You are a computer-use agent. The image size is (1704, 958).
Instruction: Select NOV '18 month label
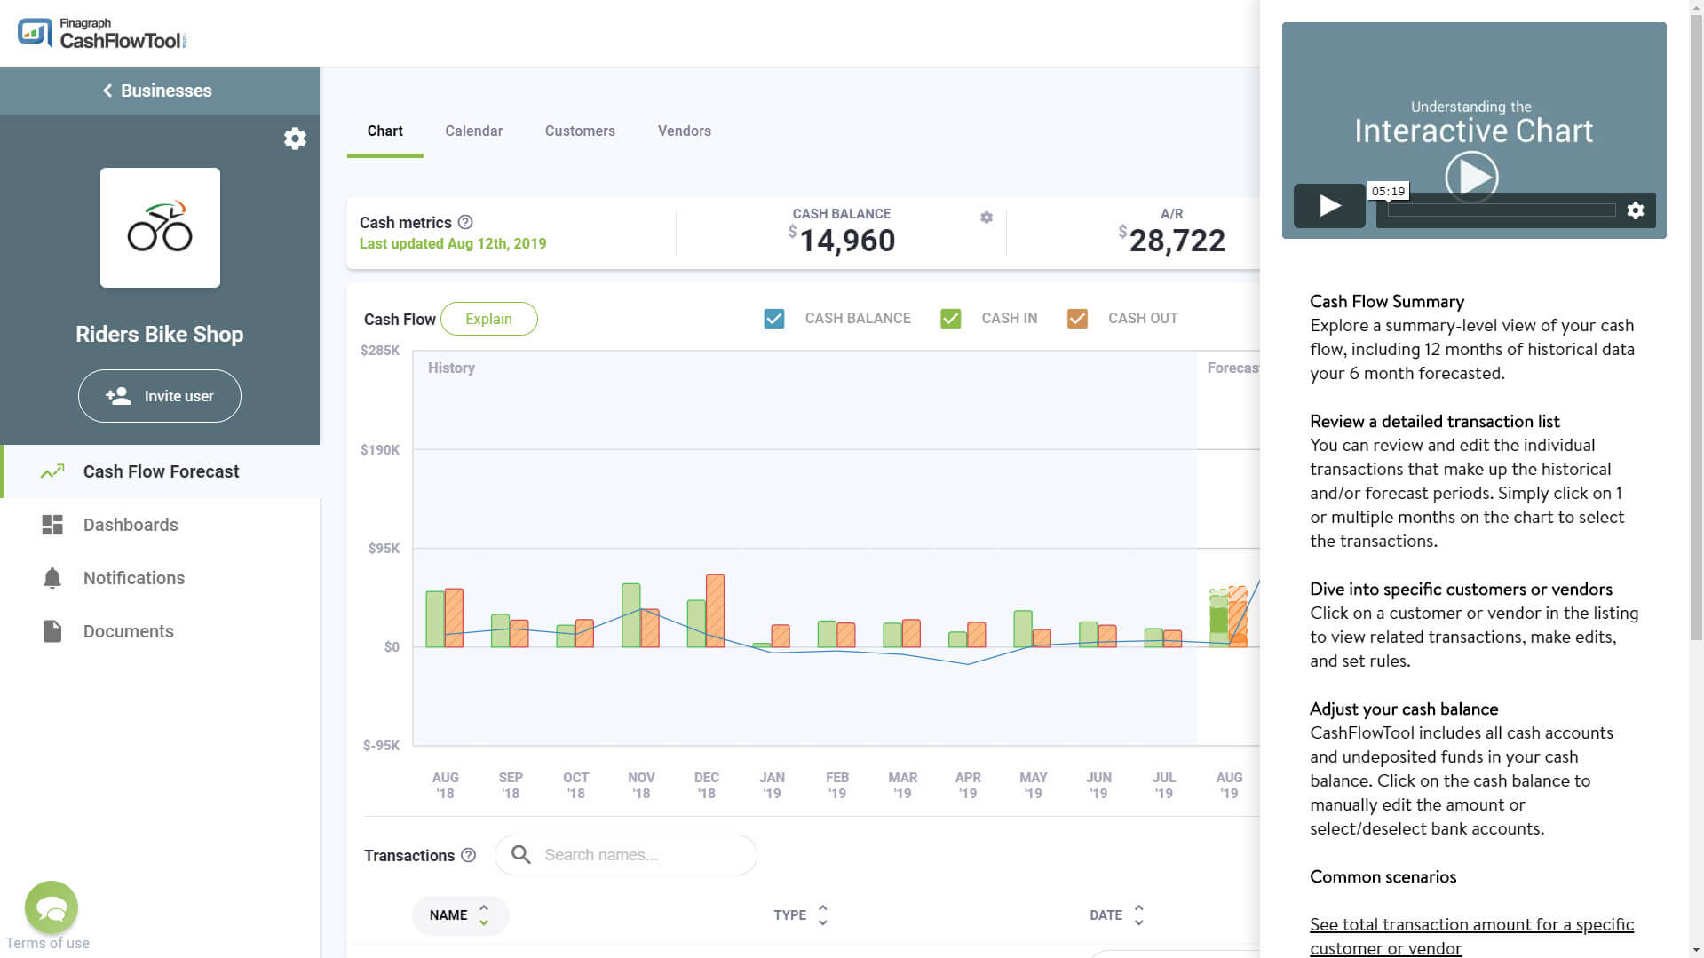(641, 785)
